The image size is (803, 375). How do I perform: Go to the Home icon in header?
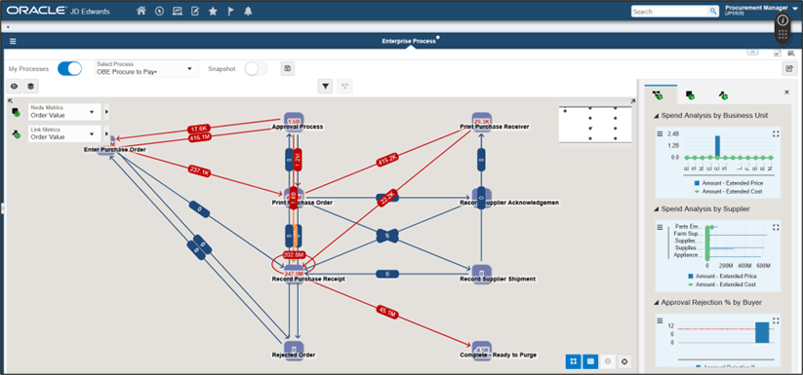[x=141, y=11]
